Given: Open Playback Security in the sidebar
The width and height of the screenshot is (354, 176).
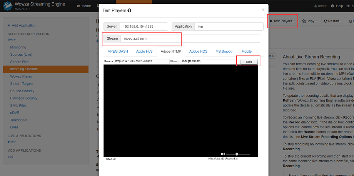Looking at the screenshot, I should 24,98.
